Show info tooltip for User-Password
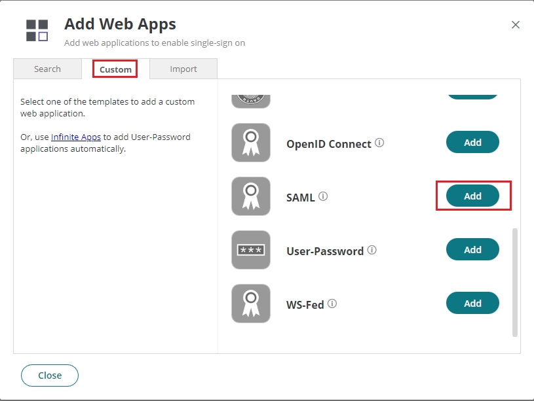Viewport: 534px width, 401px height. [372, 250]
